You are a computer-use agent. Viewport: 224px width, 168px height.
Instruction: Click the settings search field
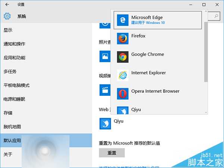[x=214, y=16]
